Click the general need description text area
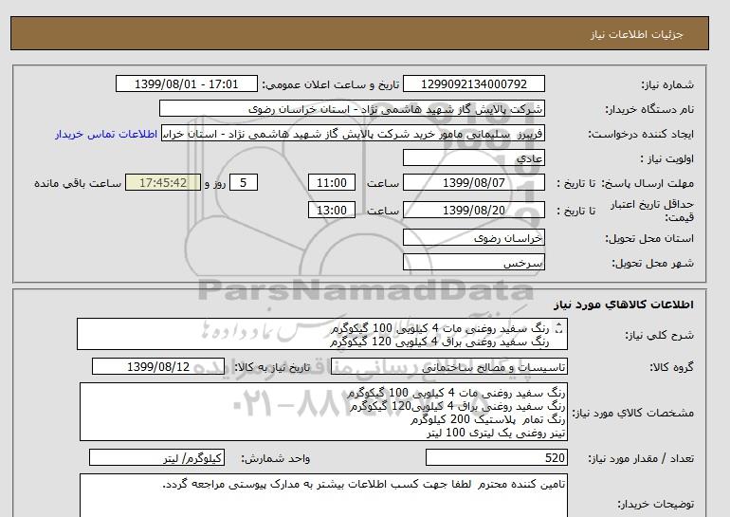The width and height of the screenshot is (730, 517). [x=322, y=335]
